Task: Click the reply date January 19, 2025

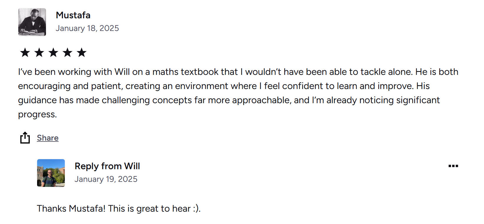Action: pos(106,179)
